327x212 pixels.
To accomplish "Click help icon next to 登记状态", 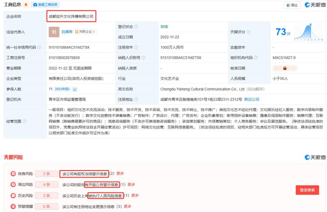I will click(136, 27).
